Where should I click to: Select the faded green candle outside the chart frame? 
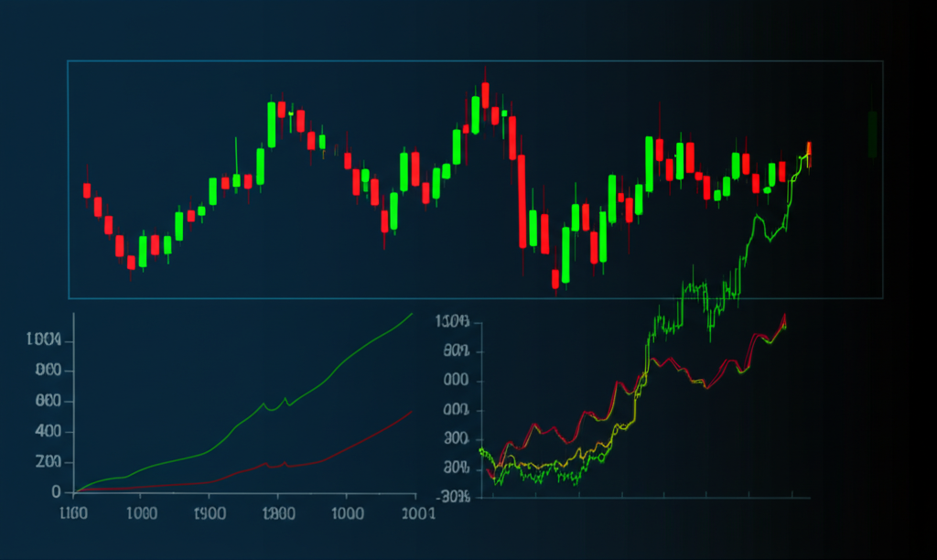pos(872,134)
